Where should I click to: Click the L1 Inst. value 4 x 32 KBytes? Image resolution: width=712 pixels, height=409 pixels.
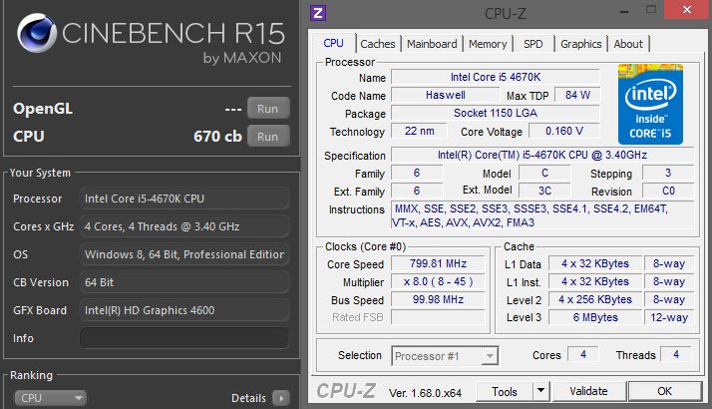pyautogui.click(x=595, y=281)
